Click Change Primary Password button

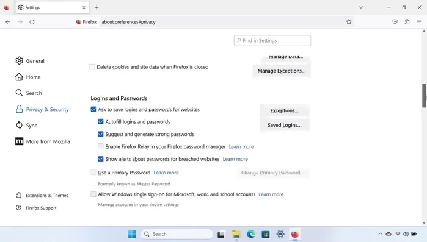(273, 173)
